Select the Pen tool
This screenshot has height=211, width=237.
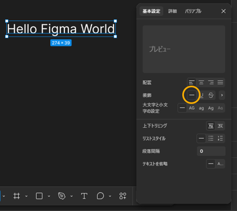point(62,196)
